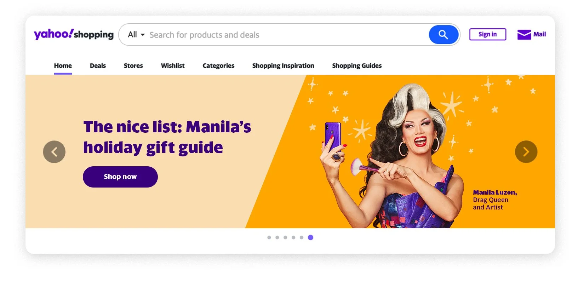
Task: Open the Deals tab
Action: click(98, 66)
